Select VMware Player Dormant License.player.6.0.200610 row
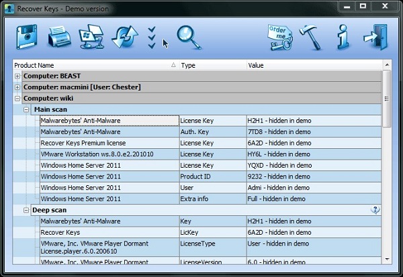 click(210, 247)
